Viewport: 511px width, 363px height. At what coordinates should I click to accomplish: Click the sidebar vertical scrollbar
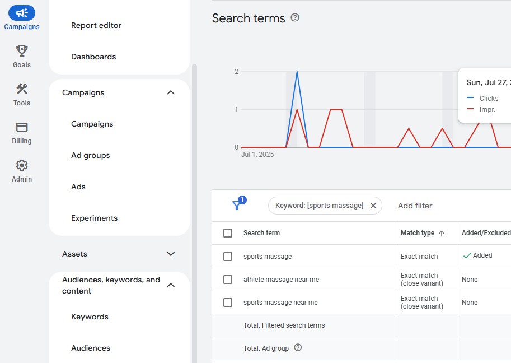(195, 213)
